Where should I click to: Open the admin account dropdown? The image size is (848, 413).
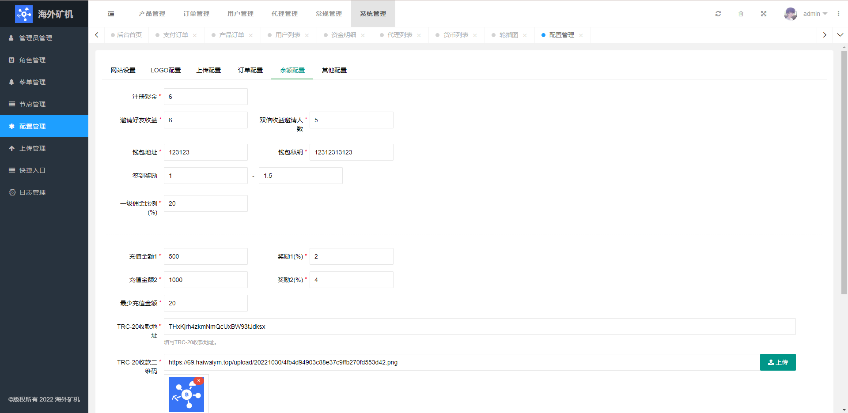tap(813, 14)
